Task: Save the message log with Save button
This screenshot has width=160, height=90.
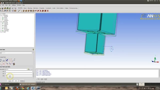Action: [42, 79]
